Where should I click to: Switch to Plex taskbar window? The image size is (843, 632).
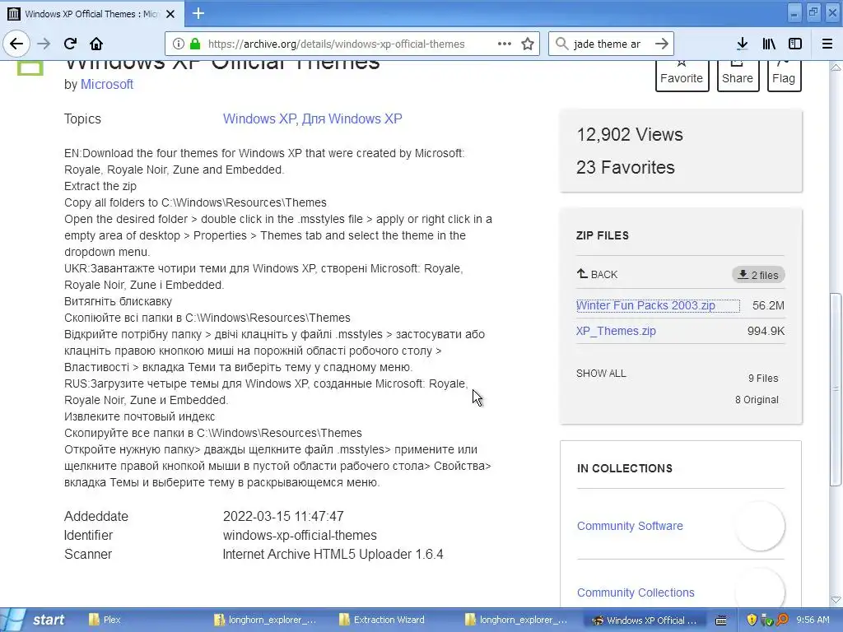pyautogui.click(x=105, y=620)
